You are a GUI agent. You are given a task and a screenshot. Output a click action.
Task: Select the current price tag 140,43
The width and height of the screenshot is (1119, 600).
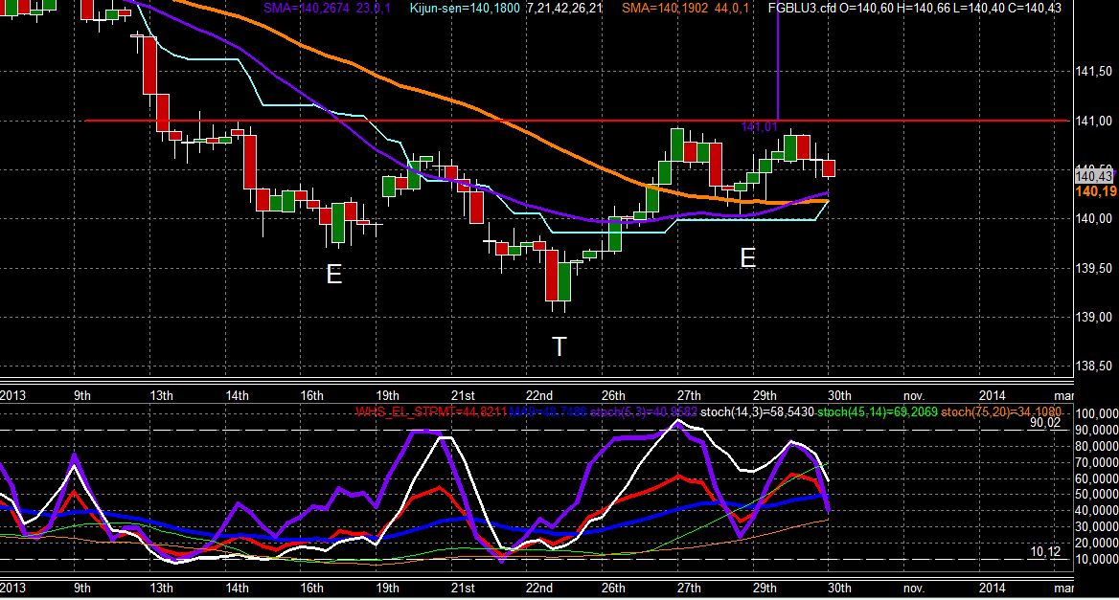click(1093, 176)
